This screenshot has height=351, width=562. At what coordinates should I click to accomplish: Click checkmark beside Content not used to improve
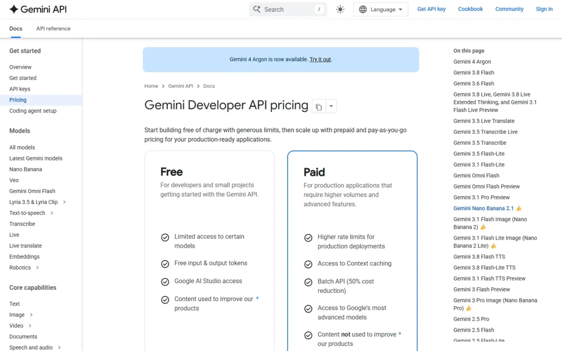coord(308,335)
